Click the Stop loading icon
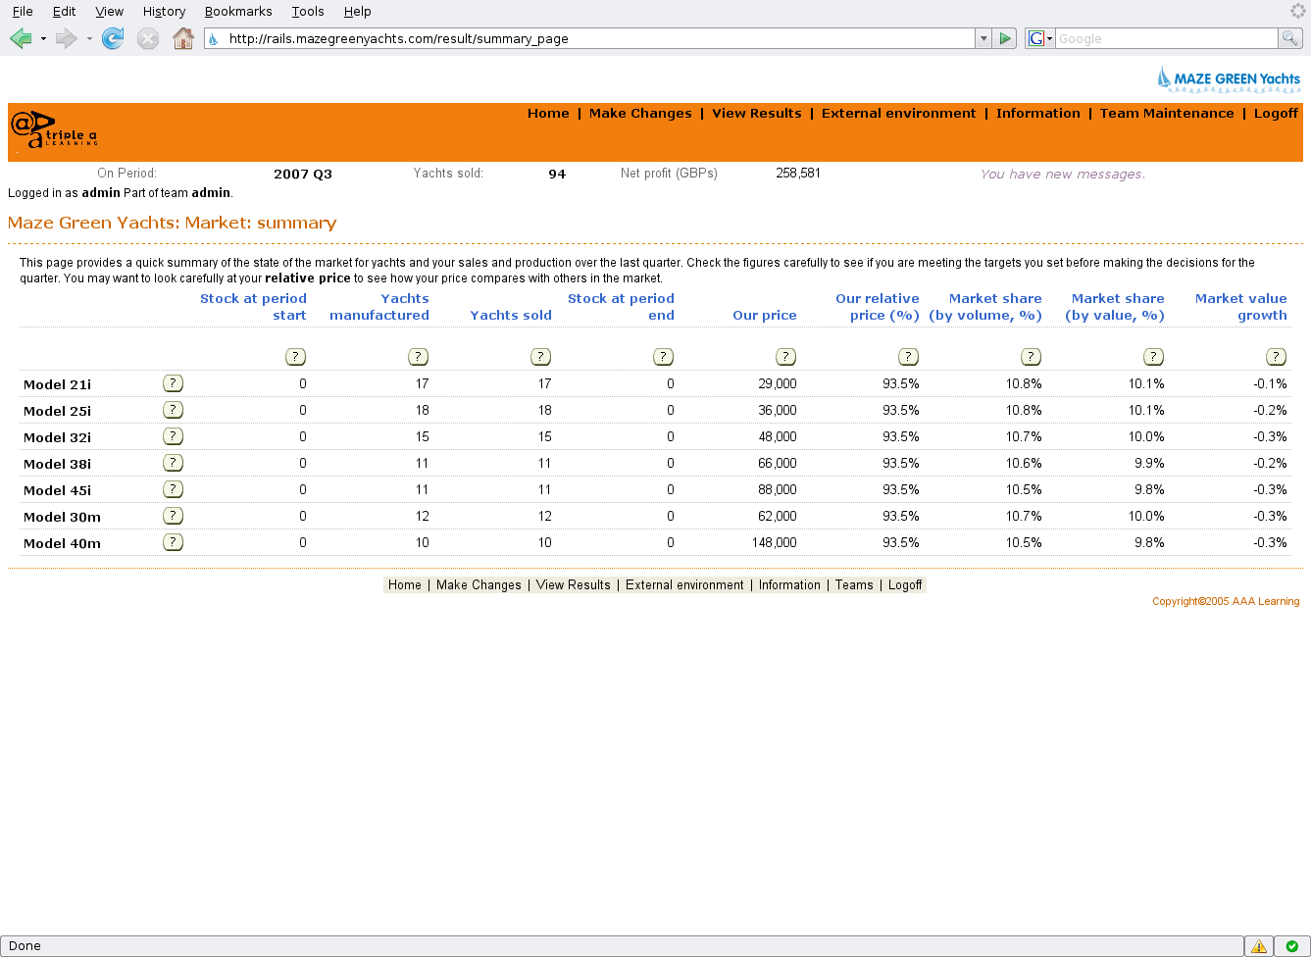This screenshot has width=1311, height=957. point(148,38)
